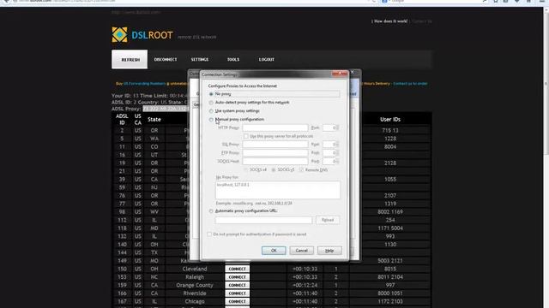Image resolution: width=549 pixels, height=308 pixels.
Task: Click ADSL ID 112 in the table
Action: pyautogui.click(x=122, y=220)
